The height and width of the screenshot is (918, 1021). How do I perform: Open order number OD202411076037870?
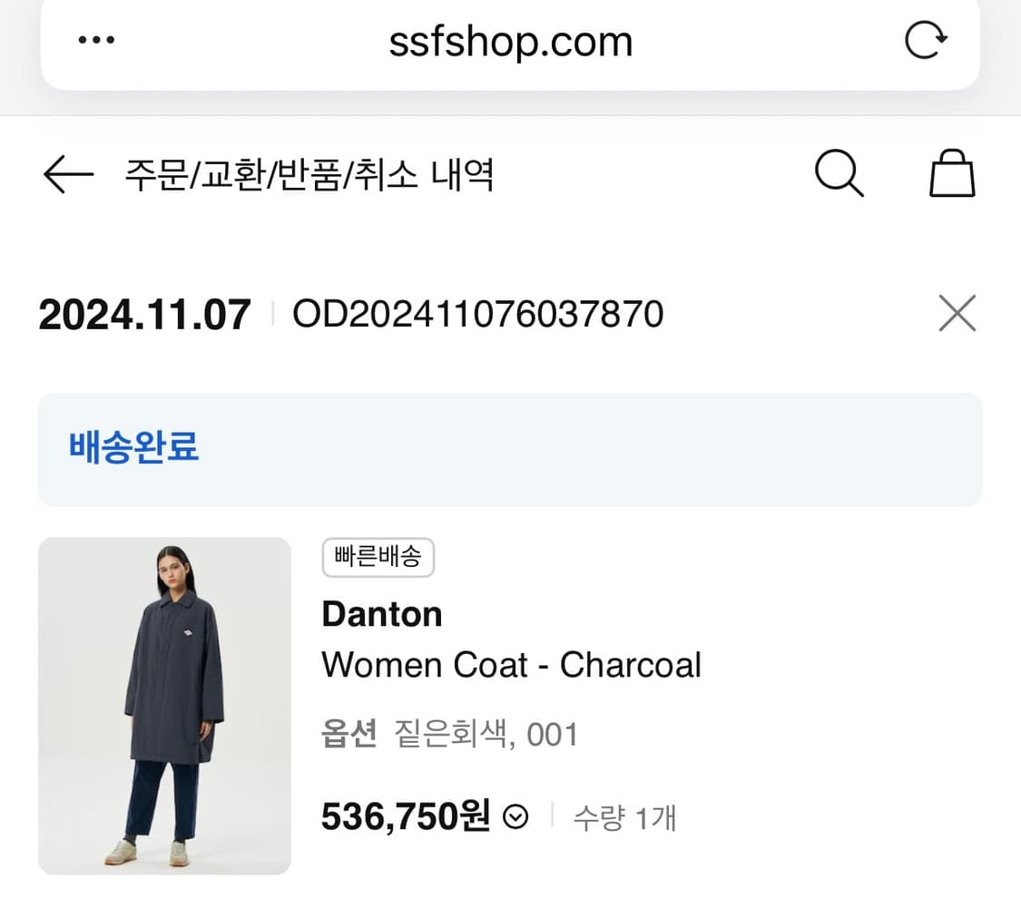pos(477,315)
